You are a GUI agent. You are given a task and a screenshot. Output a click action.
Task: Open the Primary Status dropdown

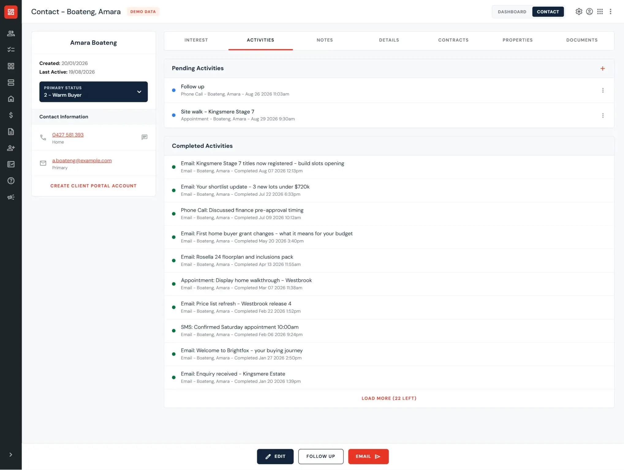pos(93,92)
